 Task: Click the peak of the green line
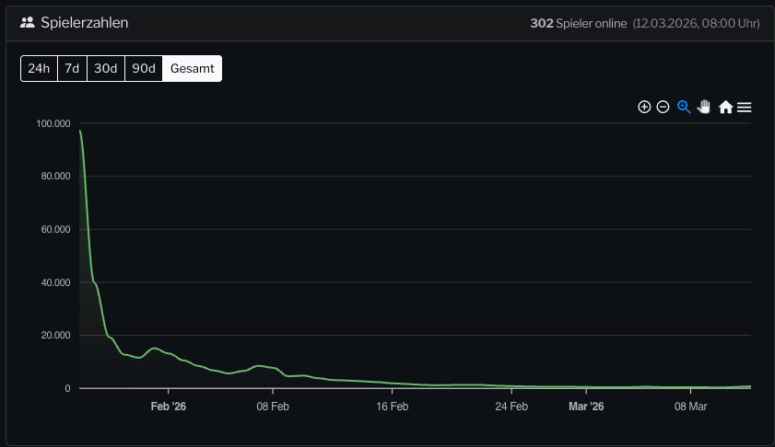[81, 132]
